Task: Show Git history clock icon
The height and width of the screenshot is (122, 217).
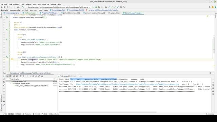Action: click(x=121, y=7)
